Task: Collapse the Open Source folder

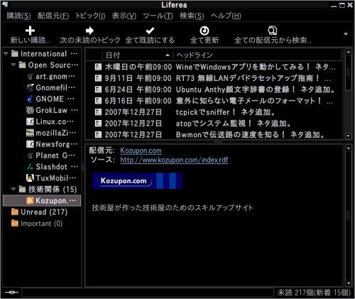Action: tap(13, 65)
